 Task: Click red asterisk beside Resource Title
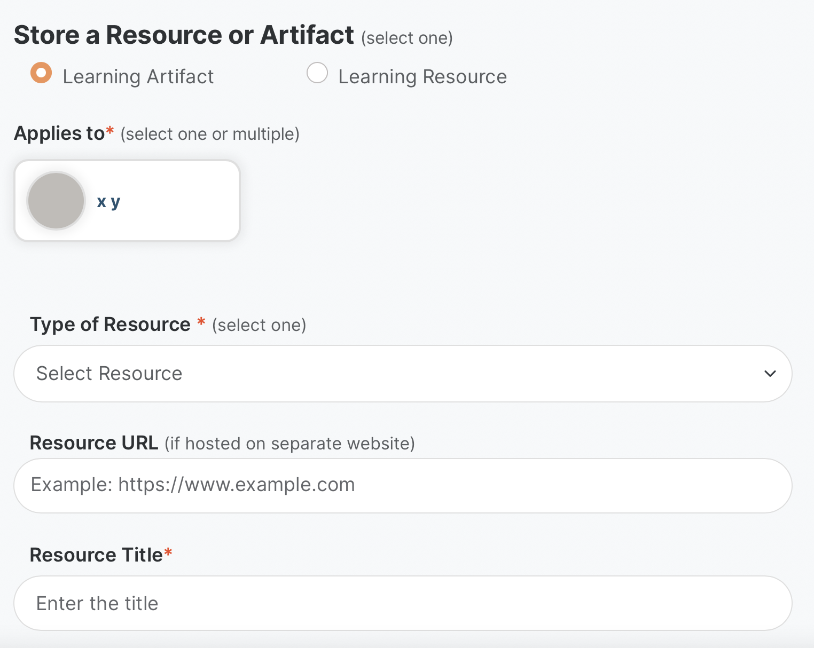point(168,552)
